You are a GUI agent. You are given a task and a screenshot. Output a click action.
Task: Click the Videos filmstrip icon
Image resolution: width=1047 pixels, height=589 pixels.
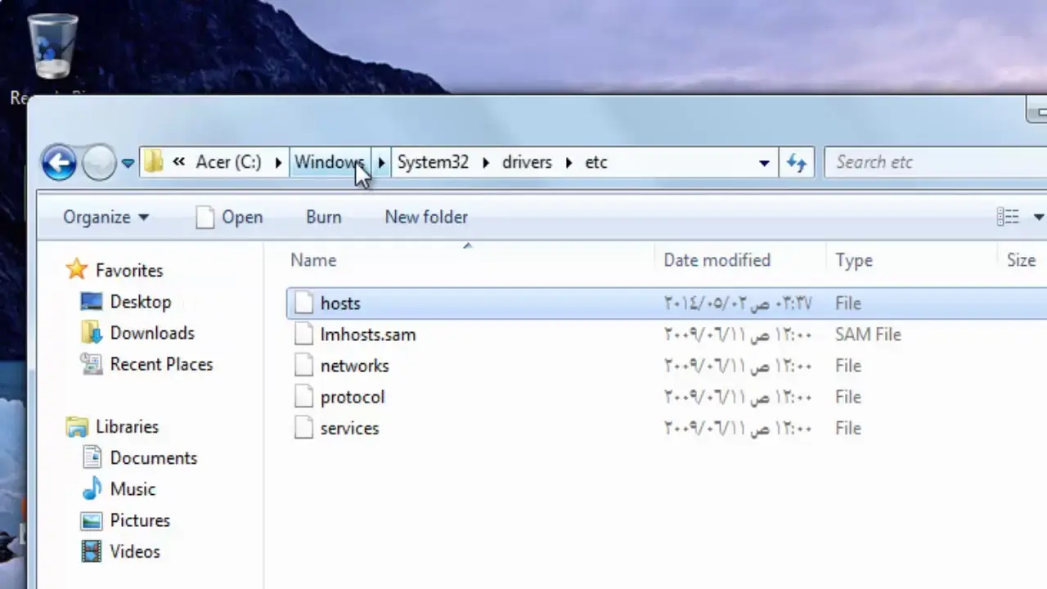point(92,551)
